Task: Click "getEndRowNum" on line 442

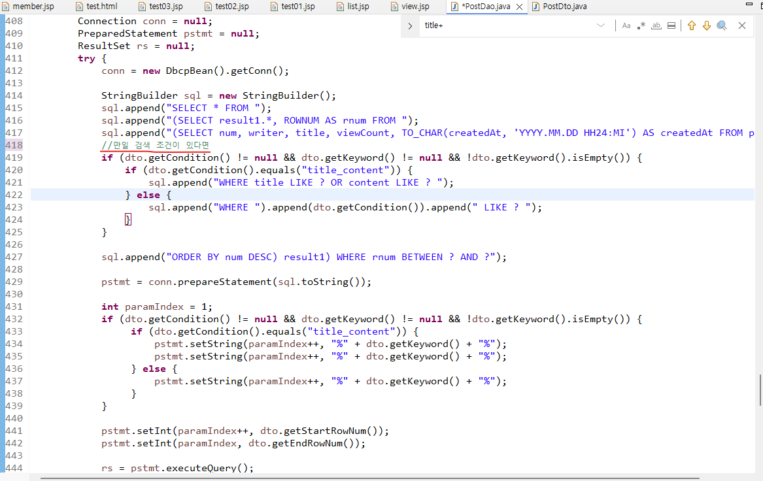Action: 307,443
